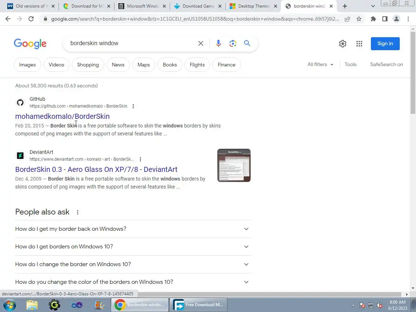Open Google quick settings gear
The height and width of the screenshot is (312, 416).
pyautogui.click(x=342, y=43)
